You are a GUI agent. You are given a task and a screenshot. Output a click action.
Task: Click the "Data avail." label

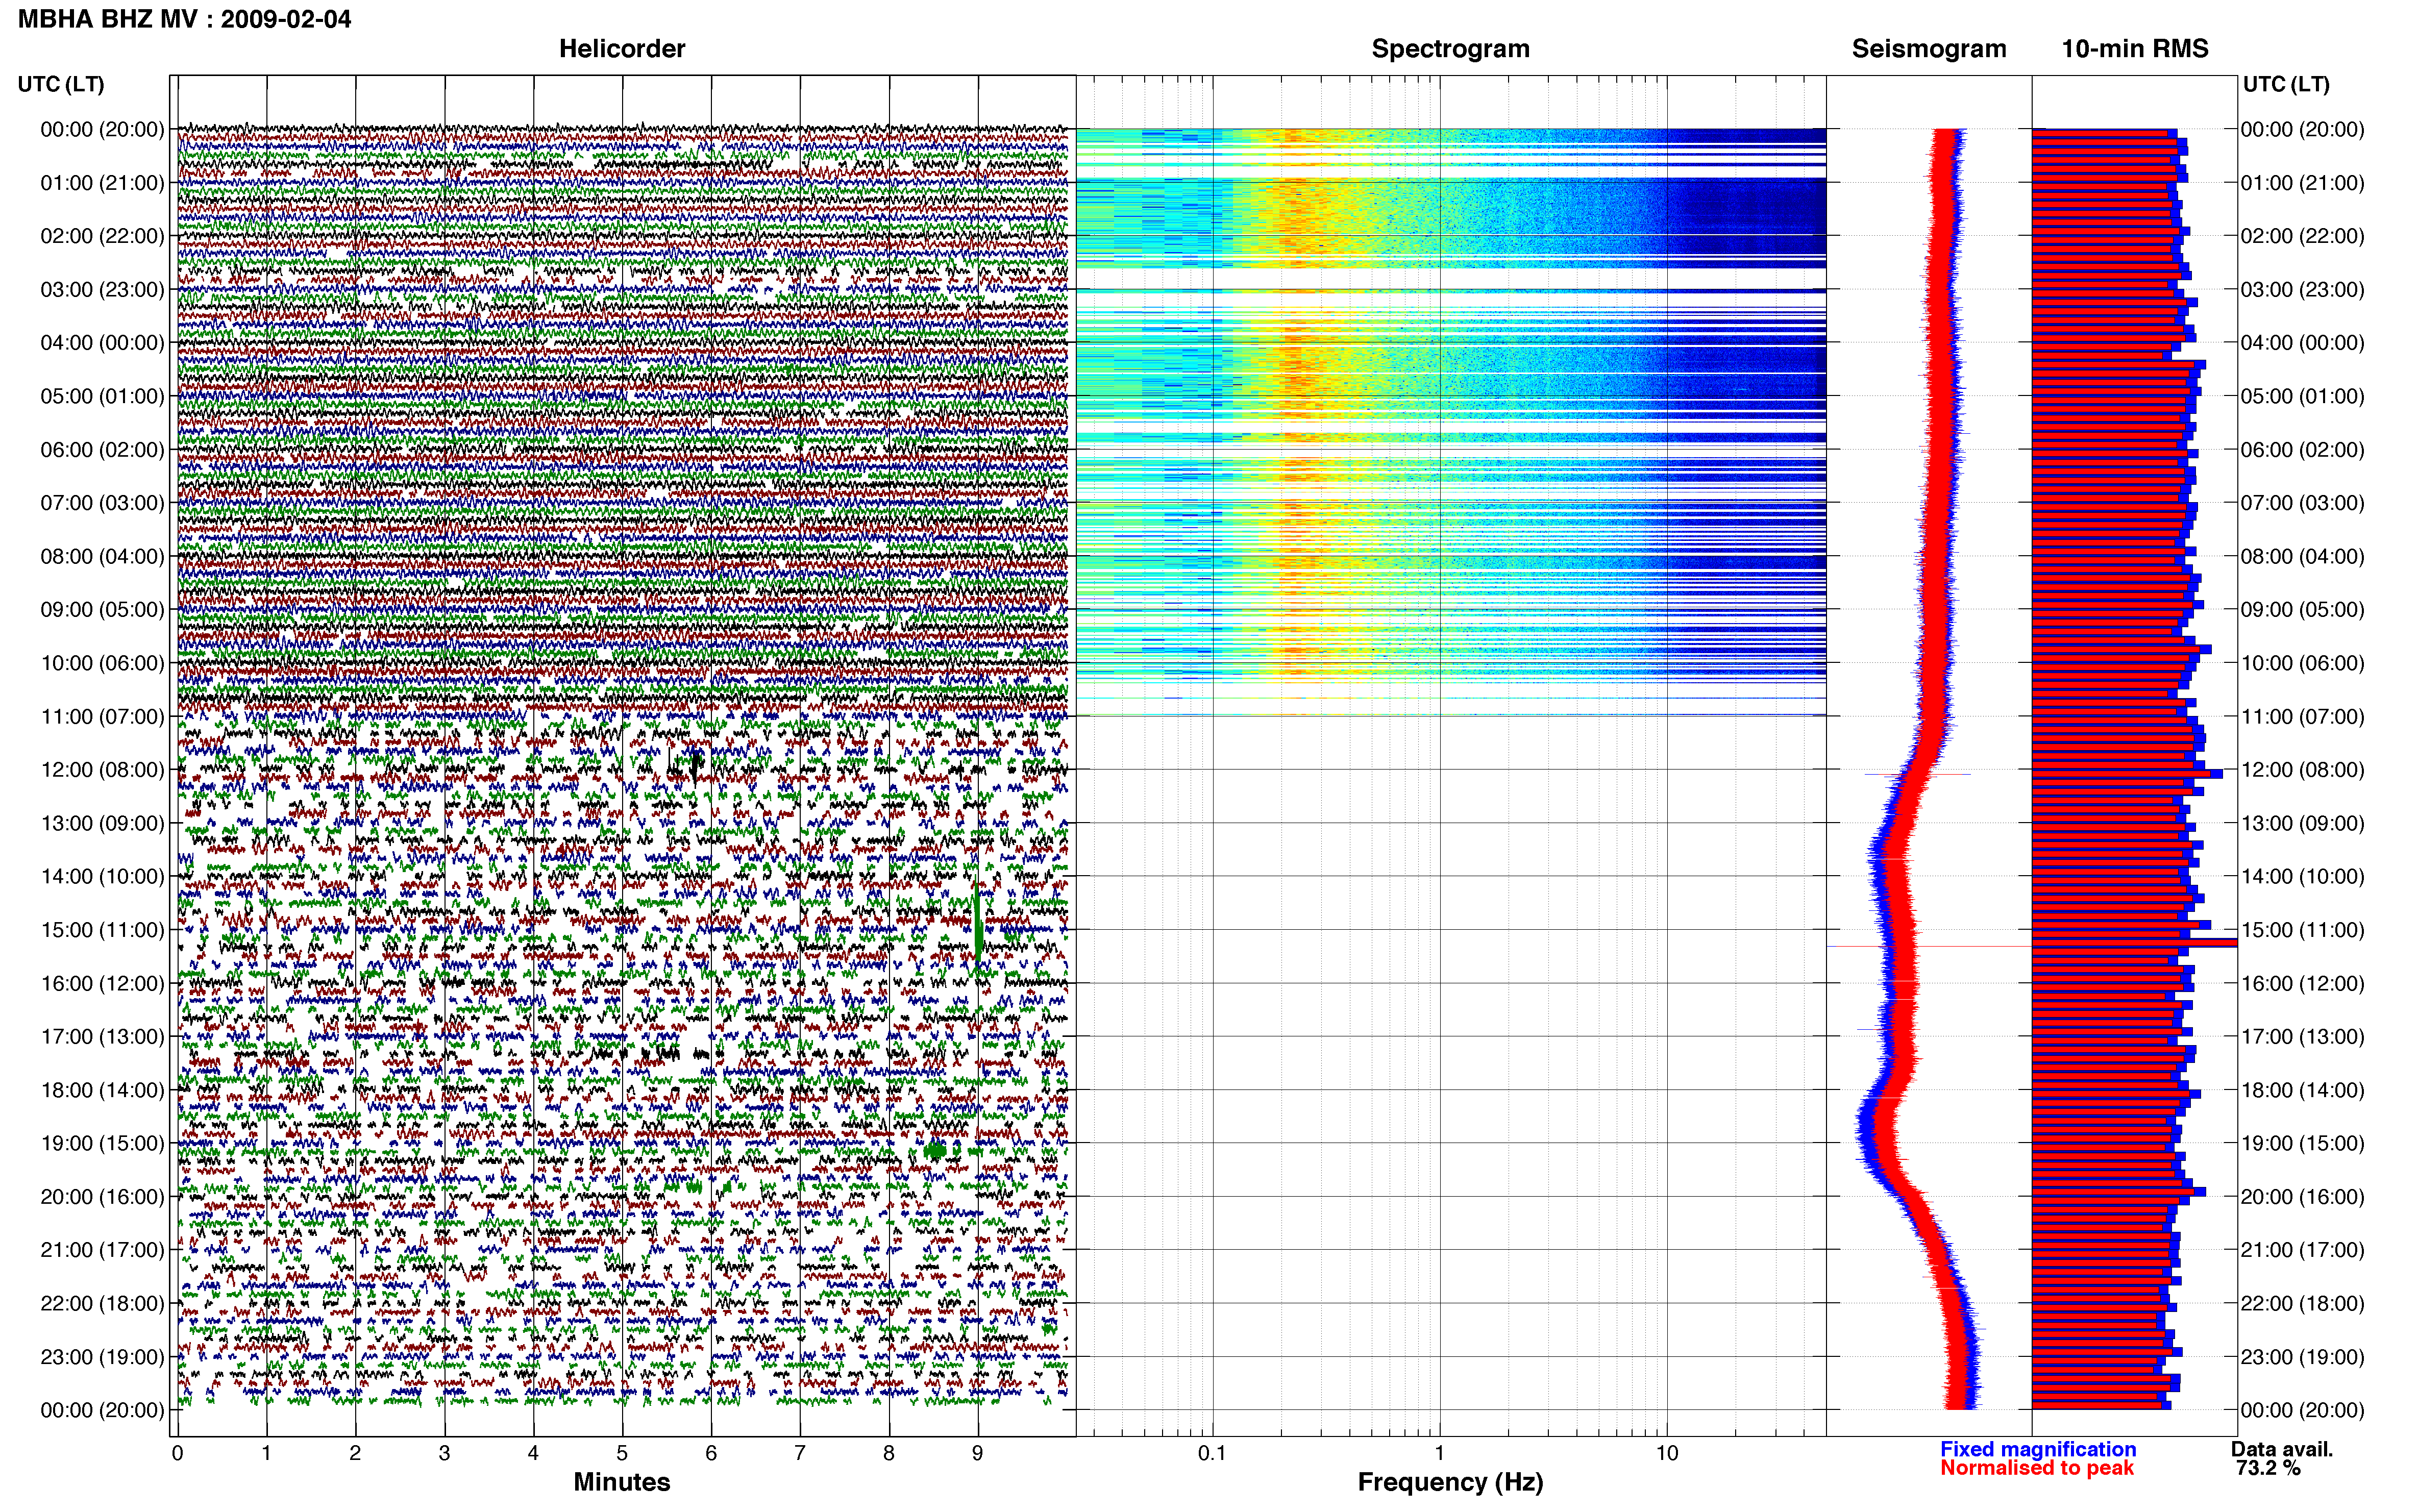click(2282, 1449)
